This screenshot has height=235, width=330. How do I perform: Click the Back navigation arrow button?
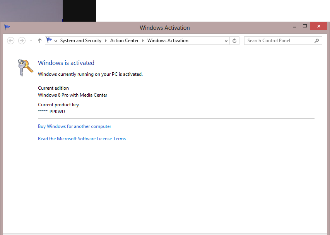[11, 41]
